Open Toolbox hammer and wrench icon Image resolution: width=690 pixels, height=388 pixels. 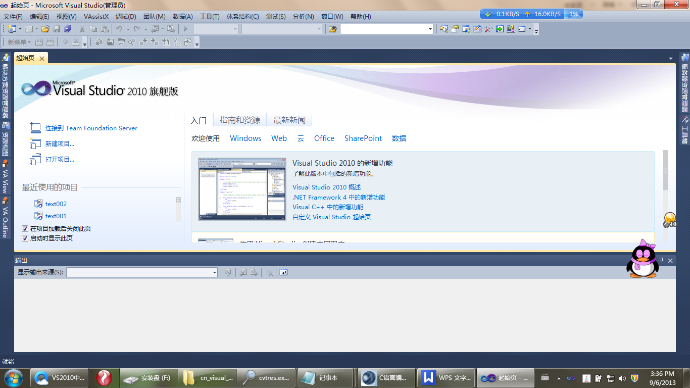point(488,29)
